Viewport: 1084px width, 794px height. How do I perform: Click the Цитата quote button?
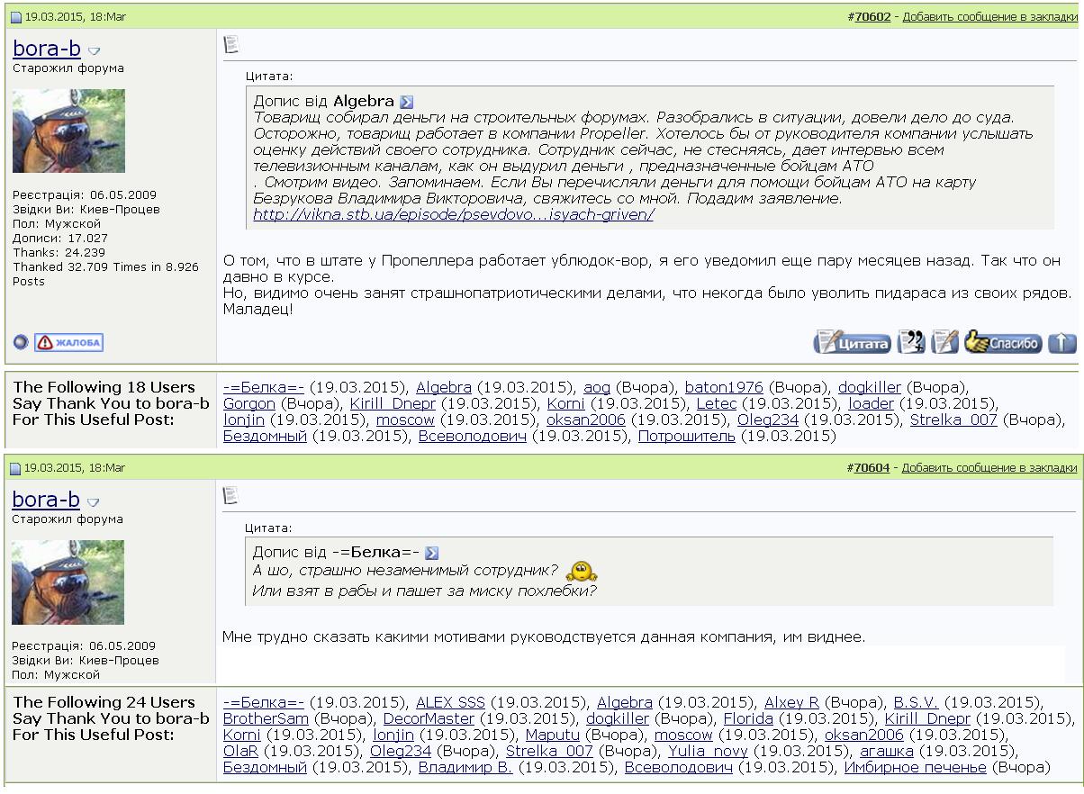[853, 342]
